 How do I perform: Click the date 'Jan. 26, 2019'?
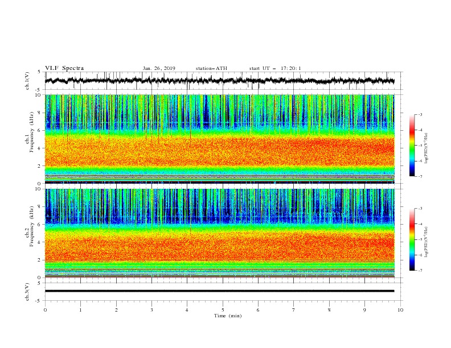pyautogui.click(x=159, y=68)
